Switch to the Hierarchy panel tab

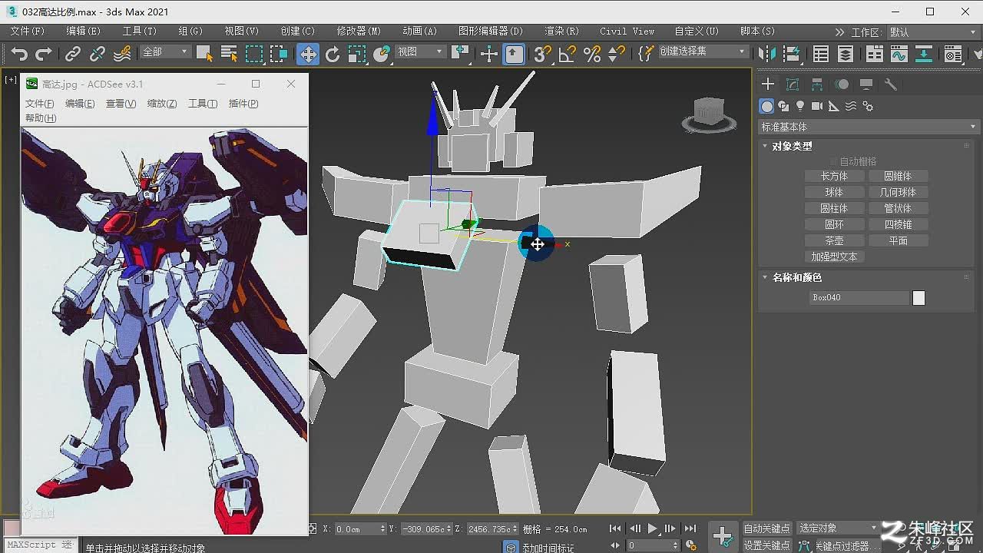click(817, 84)
